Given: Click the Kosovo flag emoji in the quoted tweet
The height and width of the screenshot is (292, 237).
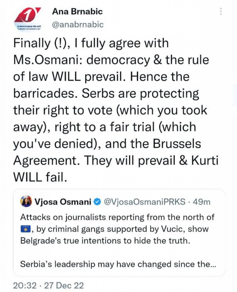Looking at the screenshot, I should [26, 229].
